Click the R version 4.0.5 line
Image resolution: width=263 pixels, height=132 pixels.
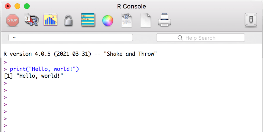[x=80, y=54]
